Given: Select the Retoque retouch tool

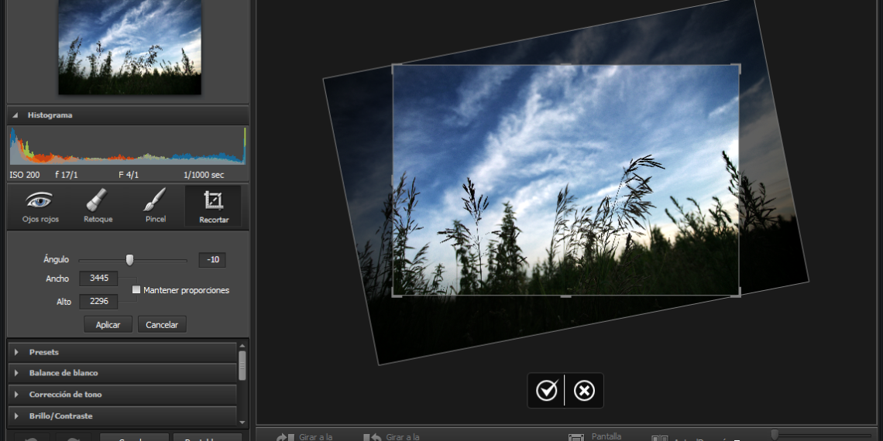Looking at the screenshot, I should [98, 206].
